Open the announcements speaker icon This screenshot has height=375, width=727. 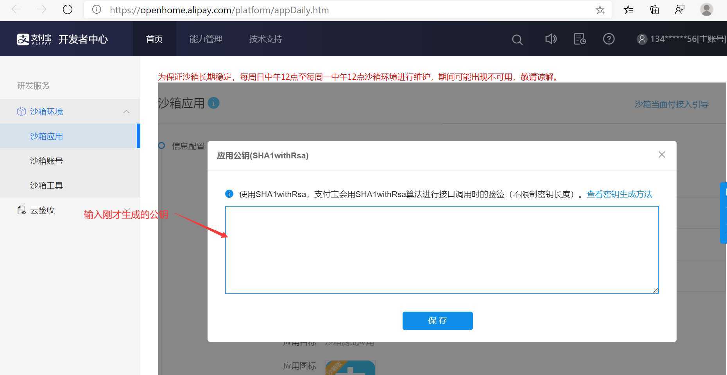coord(550,39)
